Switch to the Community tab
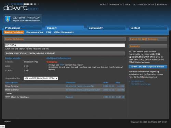The width and height of the screenshot is (171, 128). tap(106, 28)
